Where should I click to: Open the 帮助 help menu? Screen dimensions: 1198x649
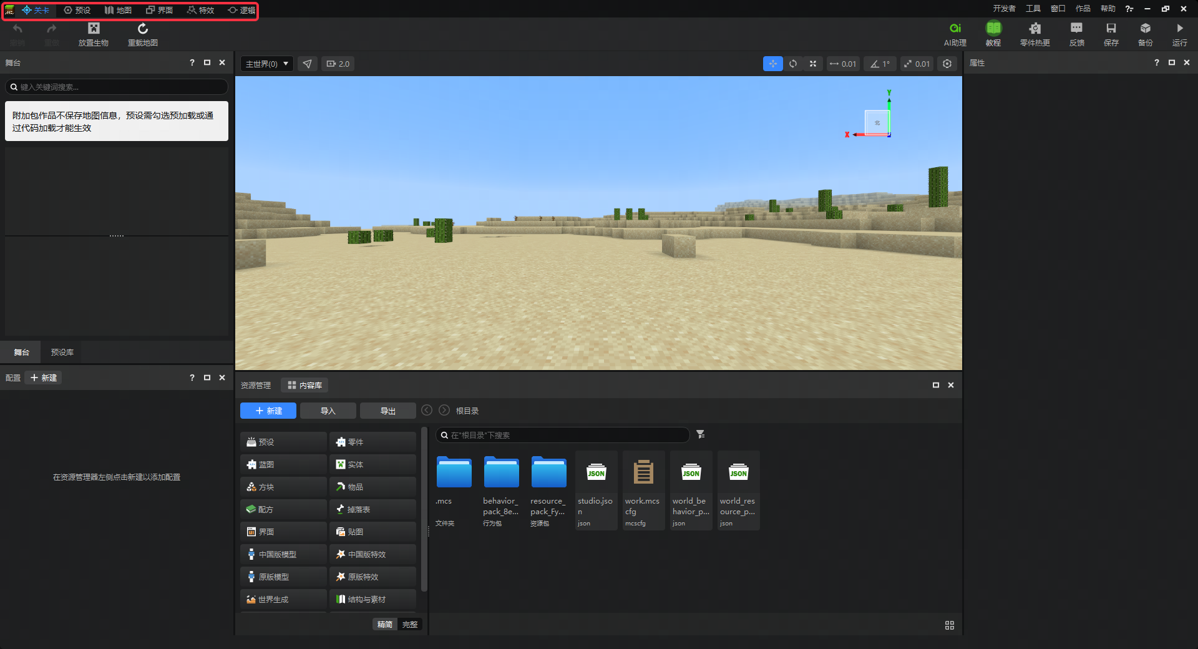(x=1108, y=9)
